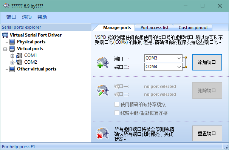Image resolution: width=229 pixels, height=150 pixels.
Task: Close the window
Action: [220, 6]
